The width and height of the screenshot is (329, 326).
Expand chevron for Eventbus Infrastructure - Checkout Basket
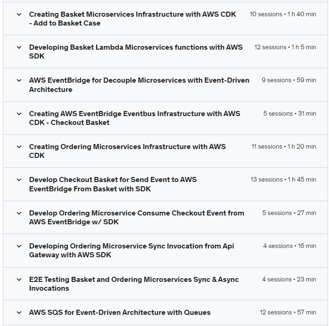[x=19, y=114]
